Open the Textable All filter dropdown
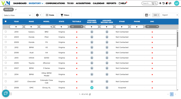 (77, 27)
